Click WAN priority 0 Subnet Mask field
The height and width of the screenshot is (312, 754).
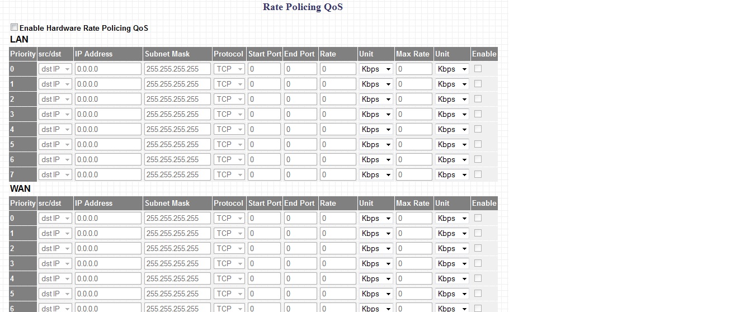(x=177, y=218)
